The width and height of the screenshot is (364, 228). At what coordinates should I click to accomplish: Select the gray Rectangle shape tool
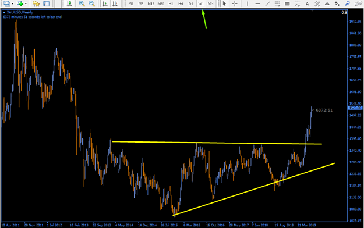287,3
